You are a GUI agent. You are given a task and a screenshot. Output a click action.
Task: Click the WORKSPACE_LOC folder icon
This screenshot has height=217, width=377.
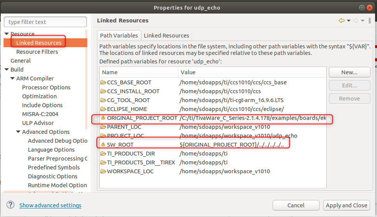pos(103,171)
